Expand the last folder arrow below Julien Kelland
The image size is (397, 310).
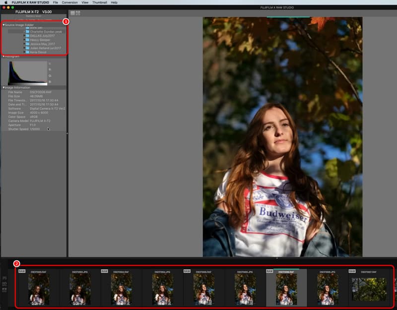point(24,52)
